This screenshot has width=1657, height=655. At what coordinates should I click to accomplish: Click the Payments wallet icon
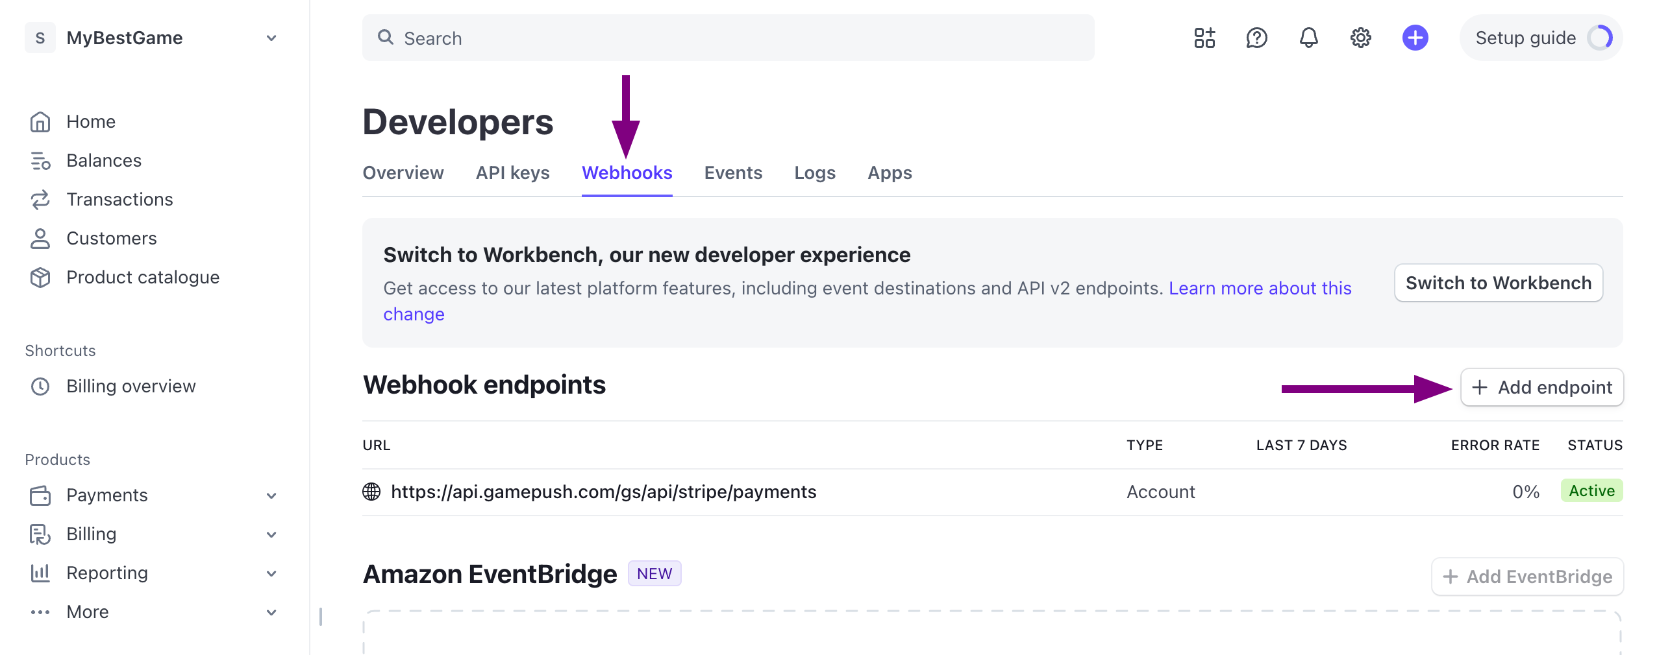40,495
